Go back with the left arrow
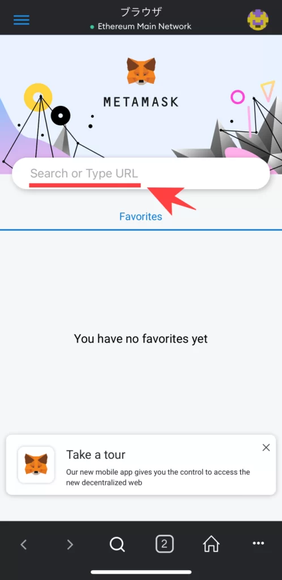Screen dimensions: 282x580 click(x=24, y=544)
